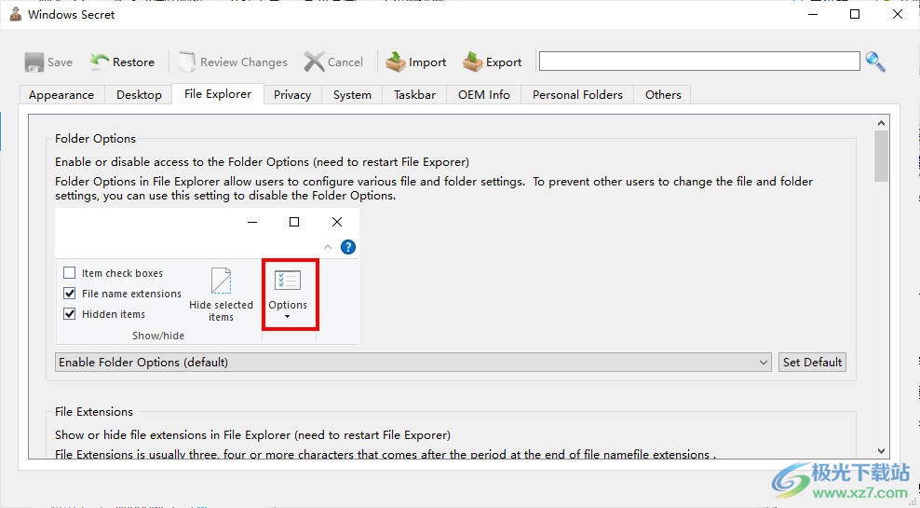Open Review Changes from the toolbar
This screenshot has height=508, width=920.
pyautogui.click(x=188, y=62)
